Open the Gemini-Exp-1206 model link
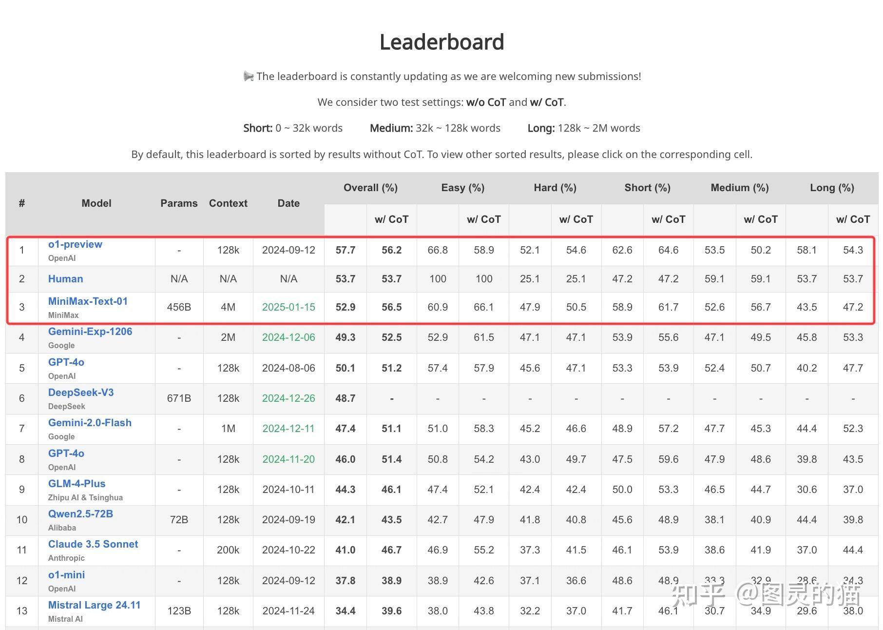 pos(90,332)
